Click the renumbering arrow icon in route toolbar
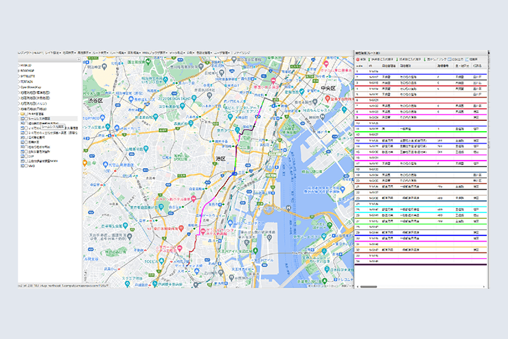508x339 pixels. click(425, 60)
